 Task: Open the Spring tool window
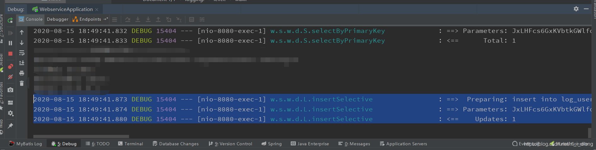[x=271, y=144]
